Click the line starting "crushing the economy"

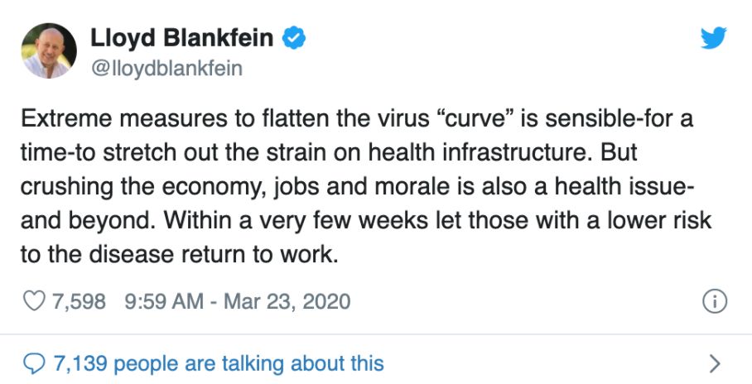point(356,189)
